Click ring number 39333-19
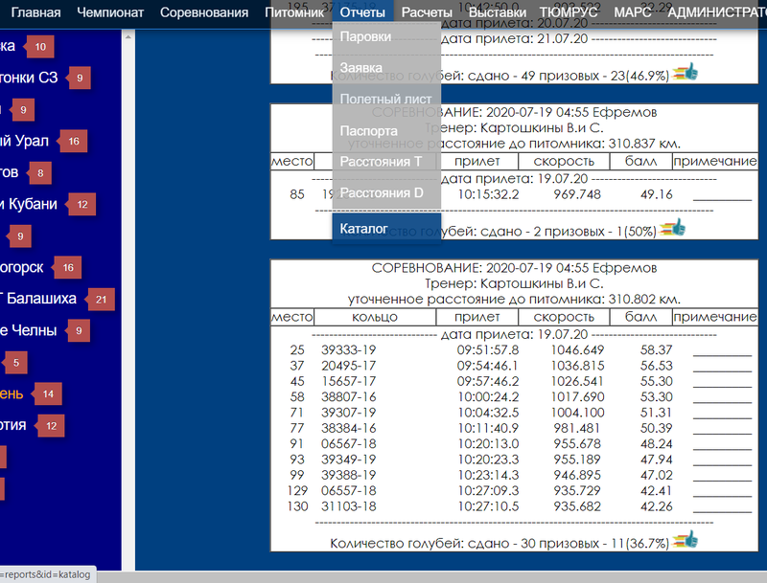767x583 pixels. click(x=348, y=350)
